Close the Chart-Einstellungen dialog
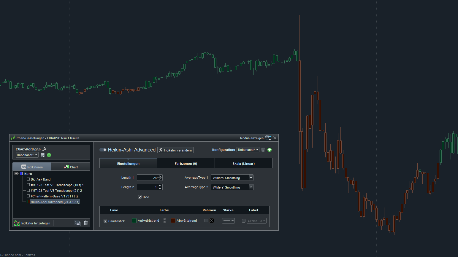458x257 pixels. tap(275, 138)
